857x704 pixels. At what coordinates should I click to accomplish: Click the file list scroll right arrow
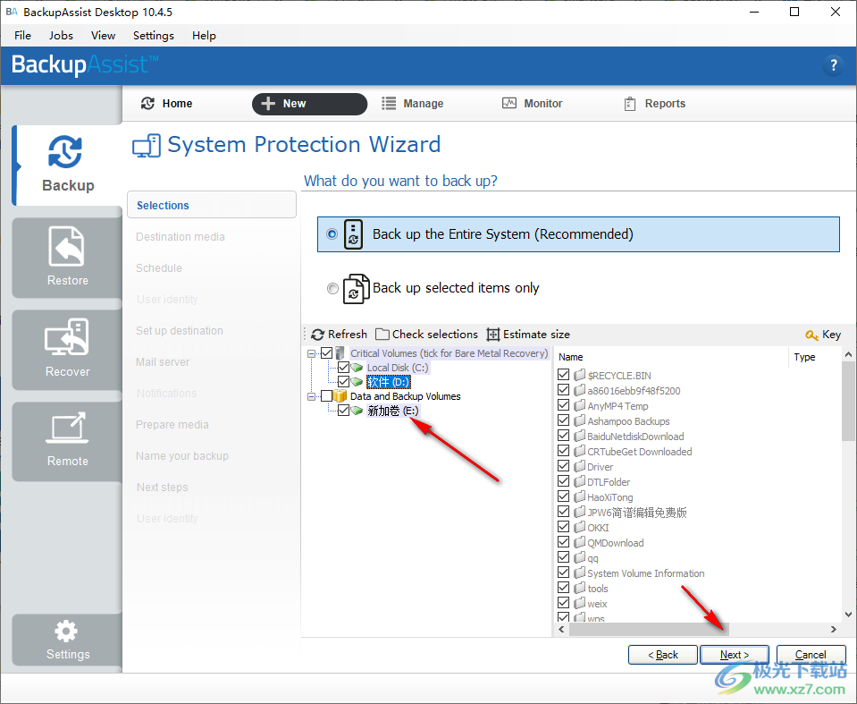click(833, 629)
